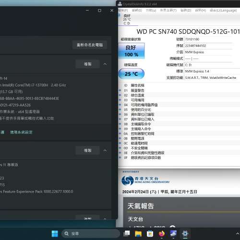Click the standard field NVM Express 1.4
Screen dimensions: 240x240
212,72
